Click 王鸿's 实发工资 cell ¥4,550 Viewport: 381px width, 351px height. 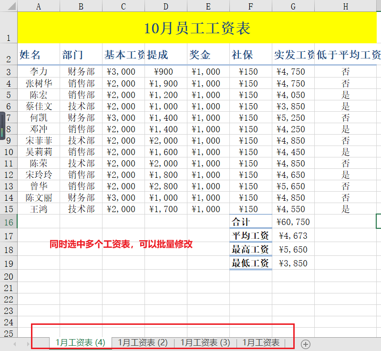tap(293, 209)
